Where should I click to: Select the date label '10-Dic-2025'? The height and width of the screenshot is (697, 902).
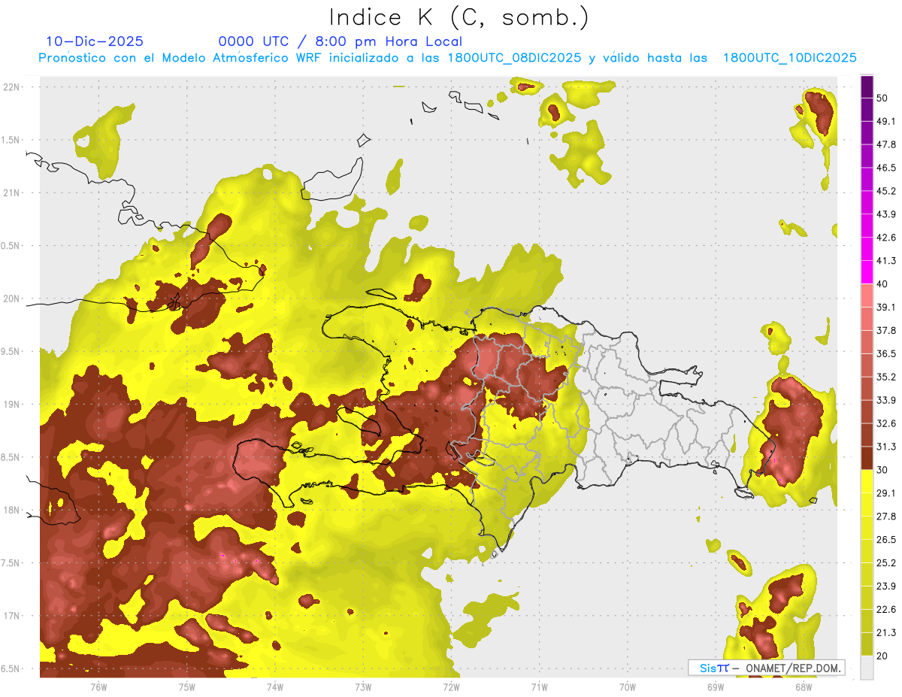95,41
